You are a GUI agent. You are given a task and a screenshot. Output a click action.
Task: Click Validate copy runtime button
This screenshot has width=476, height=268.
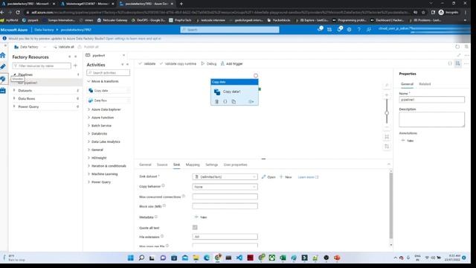178,64
